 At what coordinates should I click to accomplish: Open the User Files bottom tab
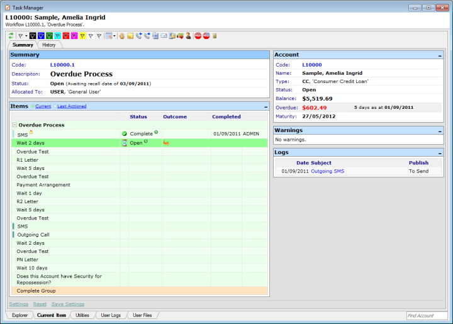coord(142,315)
